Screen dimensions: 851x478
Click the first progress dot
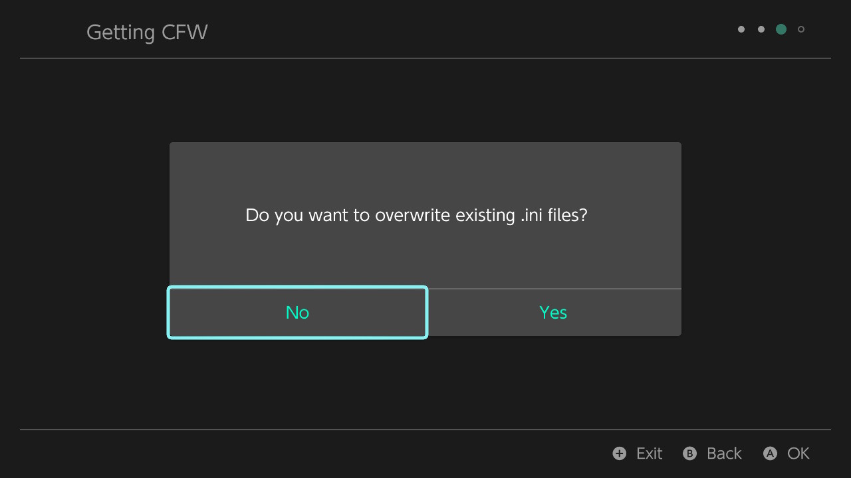coord(741,29)
